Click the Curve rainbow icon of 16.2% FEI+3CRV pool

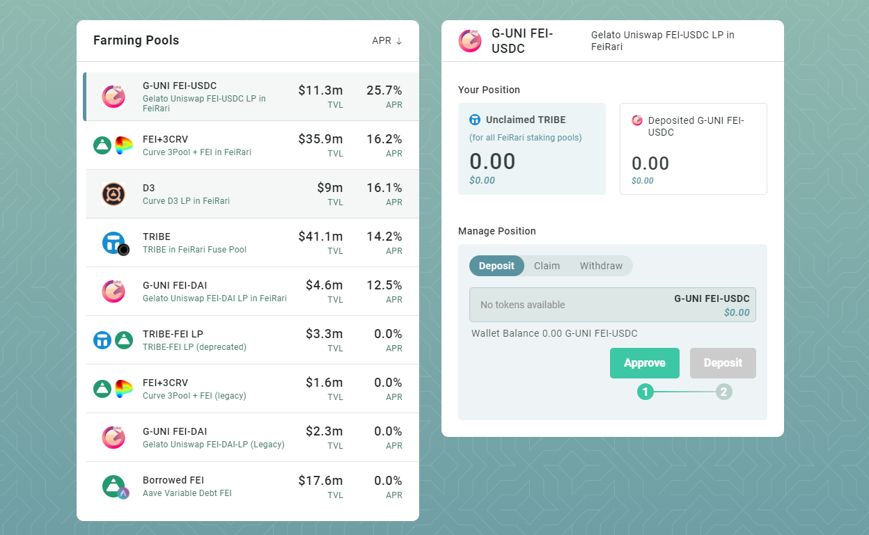tap(124, 145)
